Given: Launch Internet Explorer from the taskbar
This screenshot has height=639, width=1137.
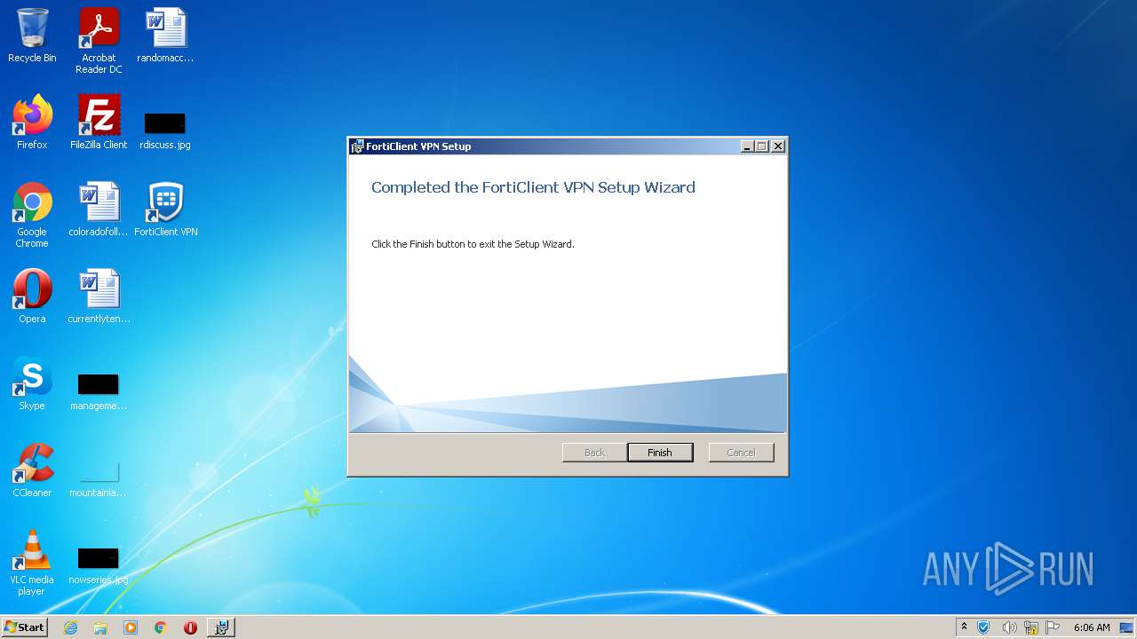Looking at the screenshot, I should click(x=70, y=627).
